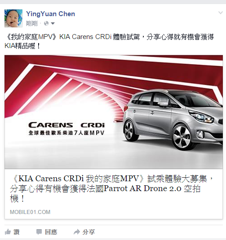
Task: Click the 讚 Like button label
Action: [17, 232]
